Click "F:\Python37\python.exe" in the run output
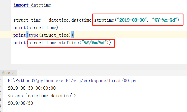The image size is (187, 112). coord(36,81)
